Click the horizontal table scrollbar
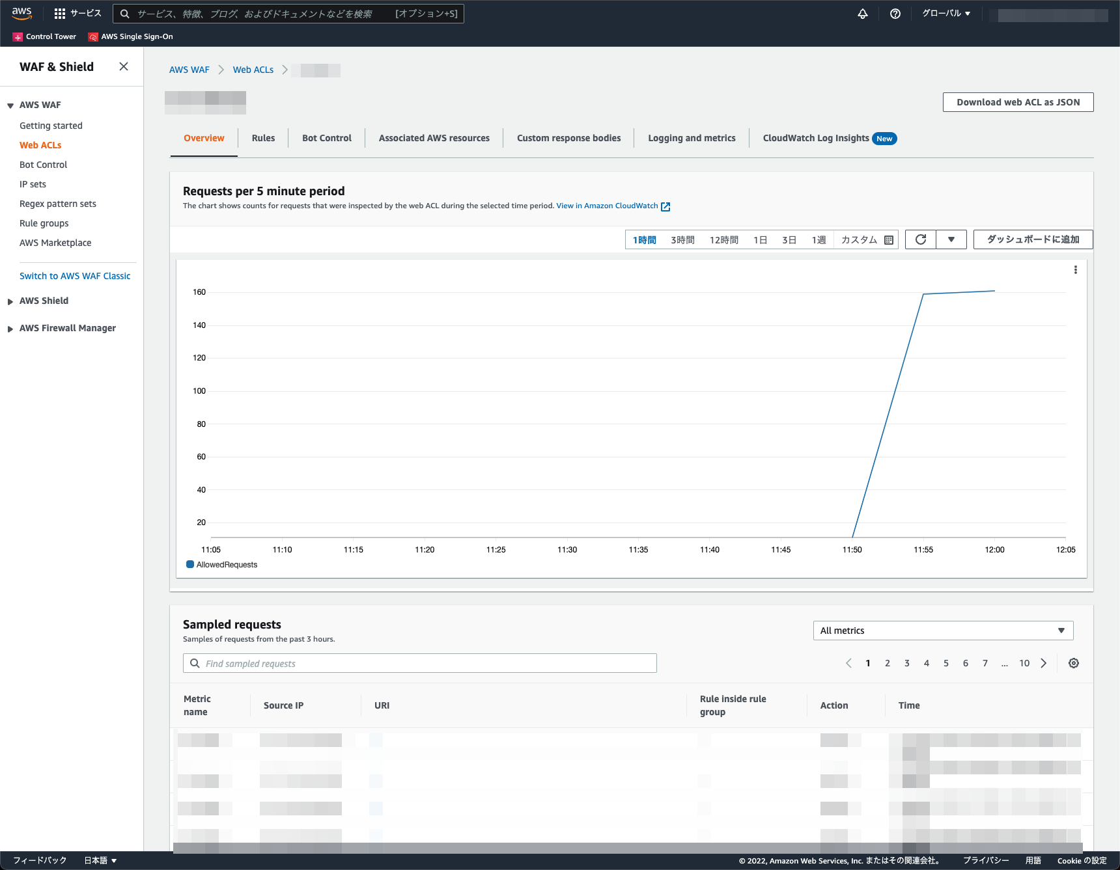 point(628,847)
